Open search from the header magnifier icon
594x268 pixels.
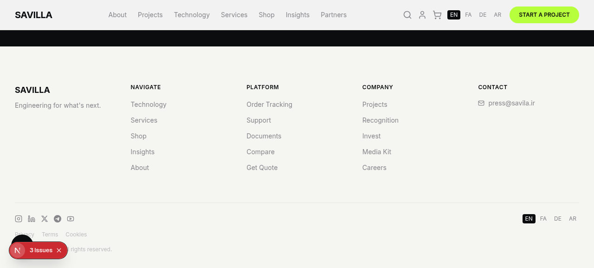click(407, 15)
